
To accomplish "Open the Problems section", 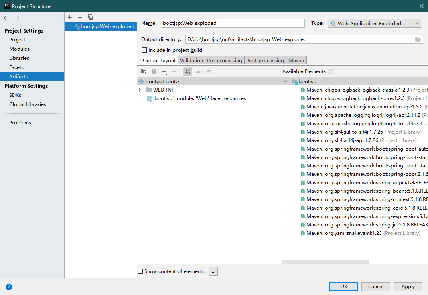I will click(x=20, y=123).
